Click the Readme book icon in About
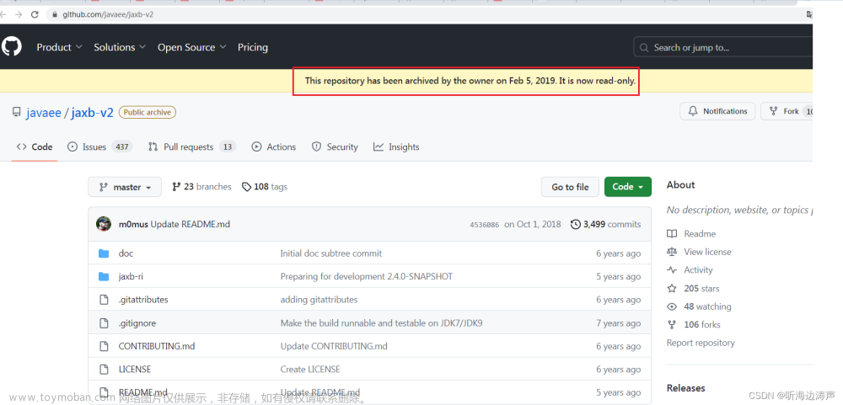 (672, 234)
